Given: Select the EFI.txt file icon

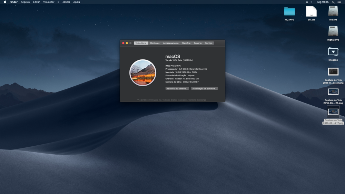Looking at the screenshot, I should point(311,12).
